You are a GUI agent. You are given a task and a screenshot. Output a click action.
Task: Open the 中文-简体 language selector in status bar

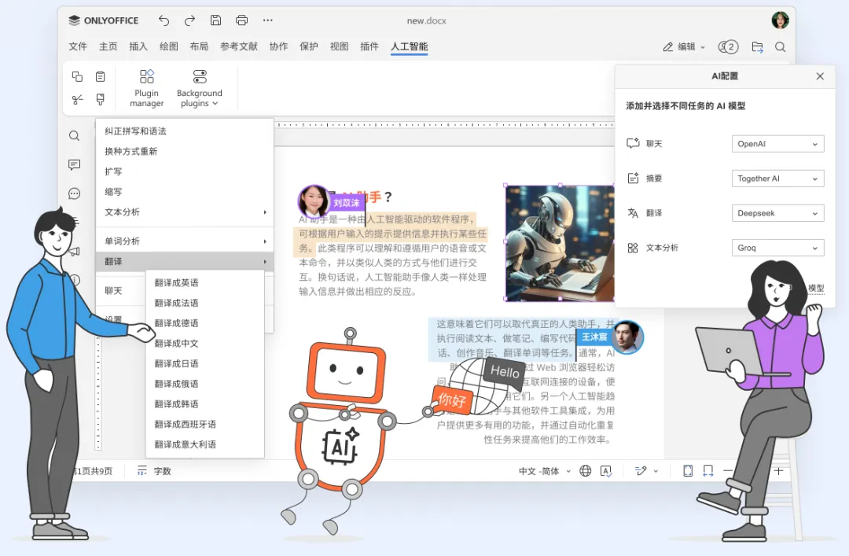tap(545, 471)
